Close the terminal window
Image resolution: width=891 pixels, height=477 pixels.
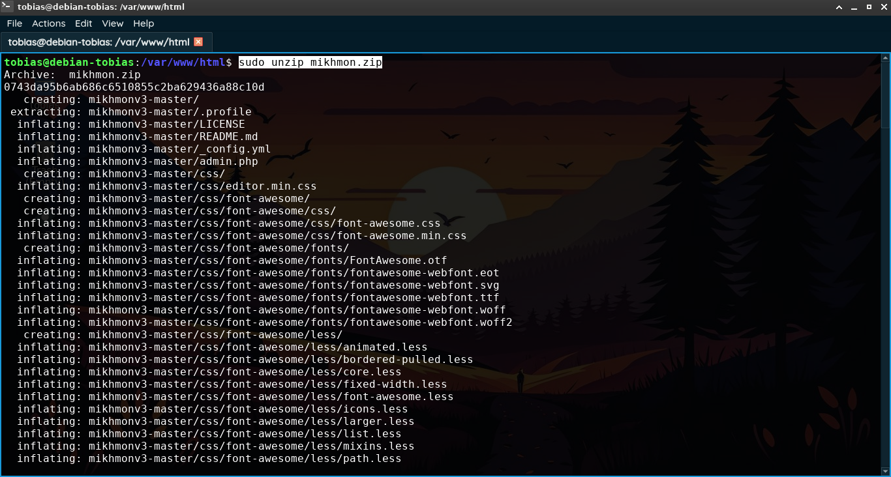coord(883,7)
